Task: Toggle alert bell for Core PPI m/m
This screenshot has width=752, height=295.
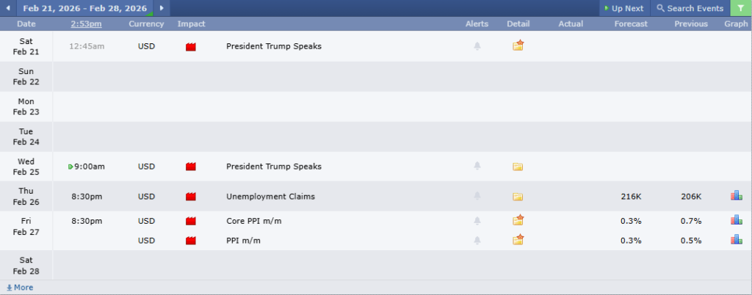Action: (477, 221)
